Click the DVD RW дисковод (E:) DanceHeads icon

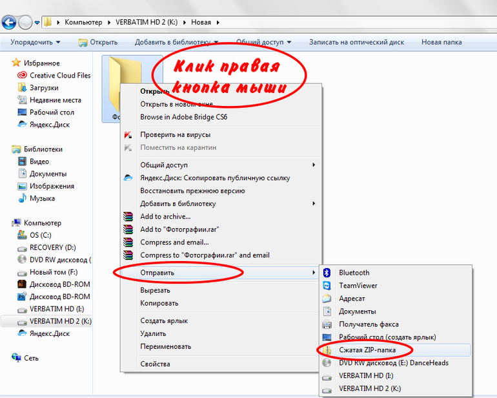(327, 362)
